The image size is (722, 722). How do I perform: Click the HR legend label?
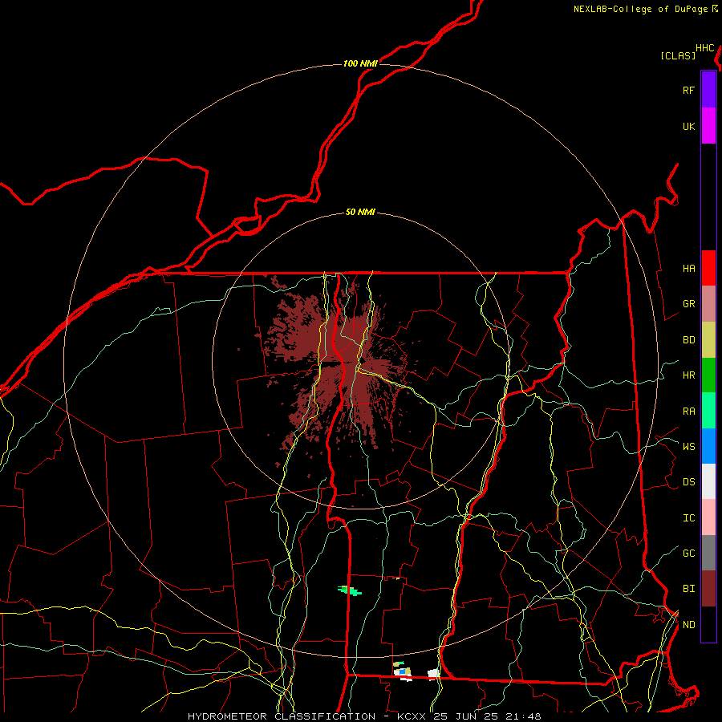(x=688, y=375)
